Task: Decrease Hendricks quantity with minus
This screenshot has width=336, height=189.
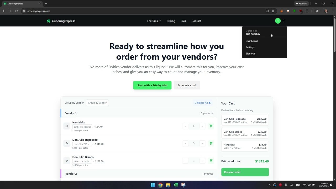Action: tap(185, 126)
